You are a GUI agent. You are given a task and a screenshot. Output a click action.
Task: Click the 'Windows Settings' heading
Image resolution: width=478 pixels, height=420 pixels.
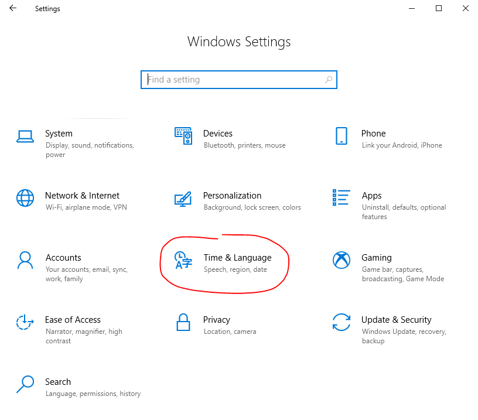point(239,42)
